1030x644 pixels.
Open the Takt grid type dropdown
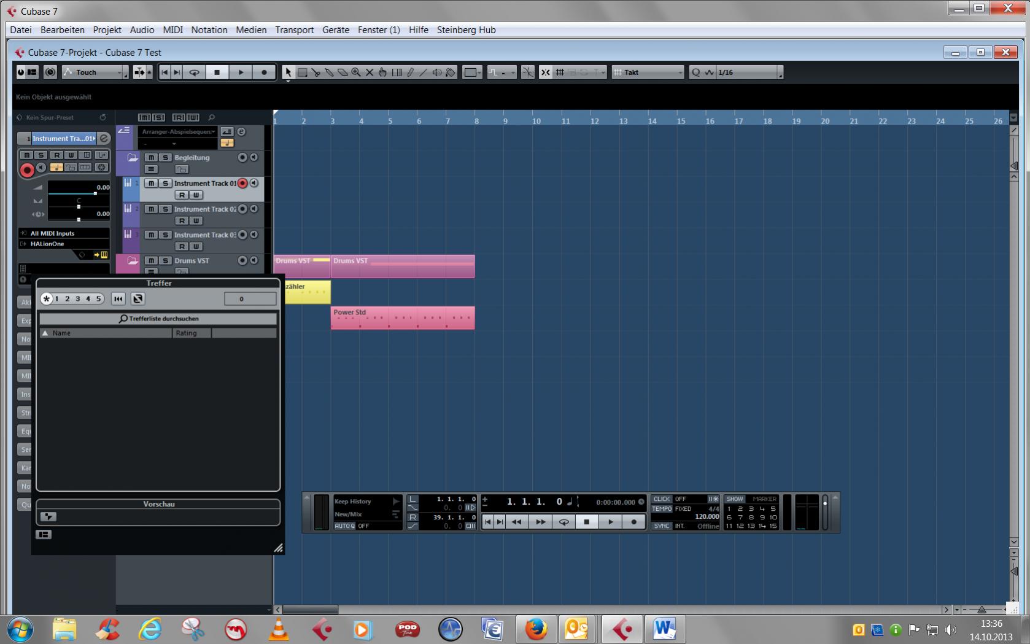648,72
